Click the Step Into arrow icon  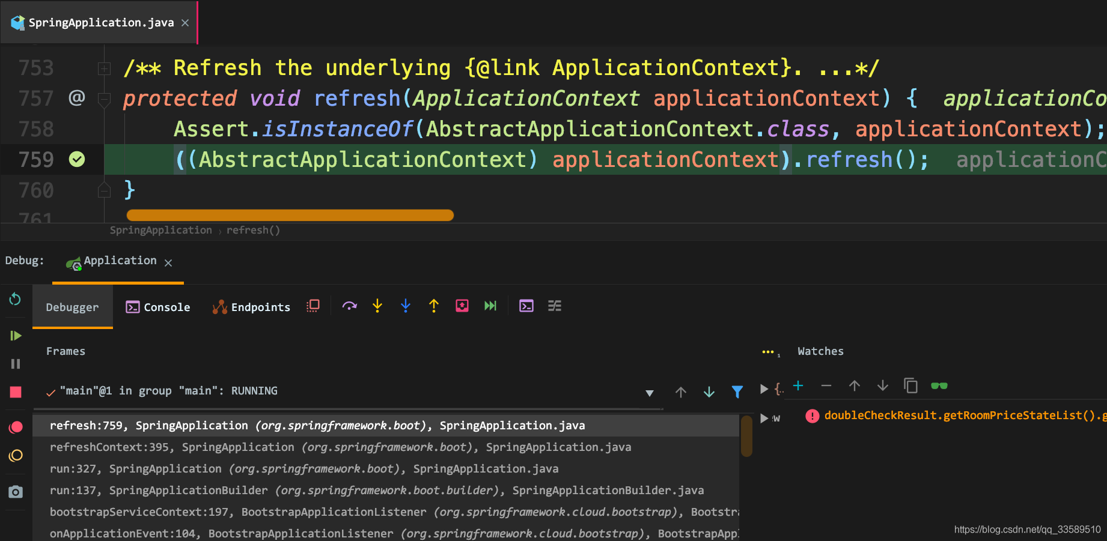(377, 306)
